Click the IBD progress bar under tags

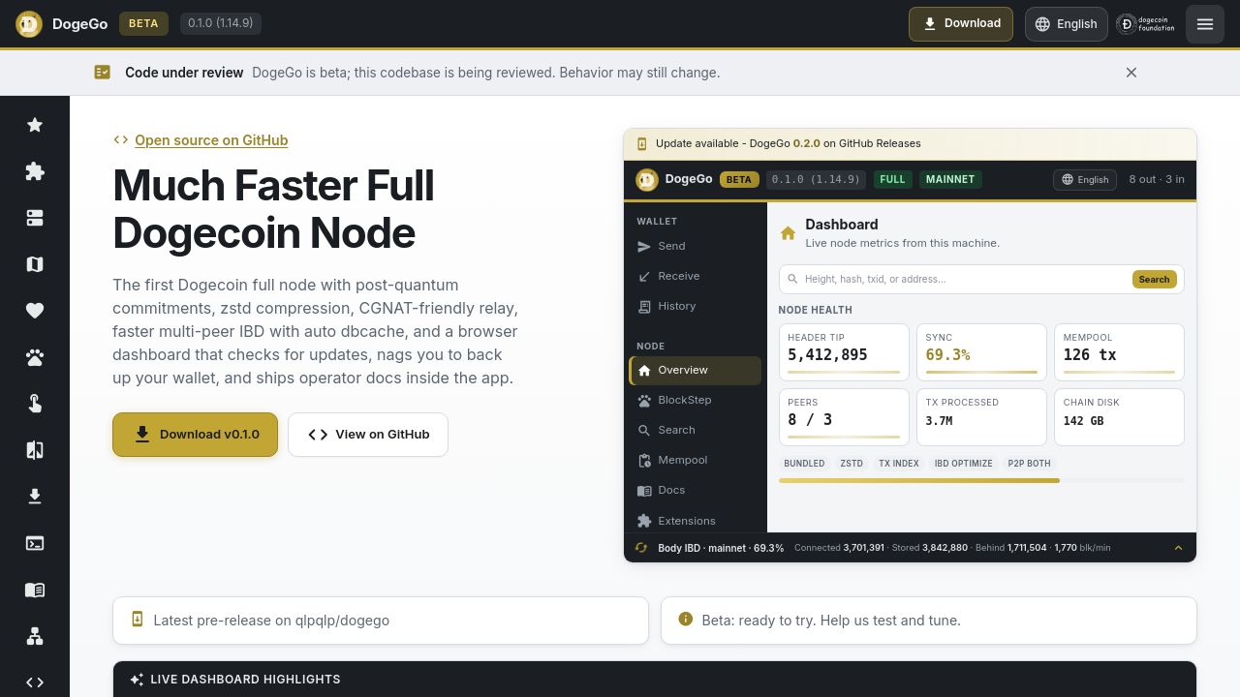coord(980,480)
